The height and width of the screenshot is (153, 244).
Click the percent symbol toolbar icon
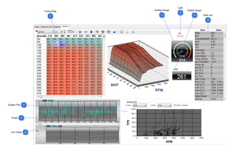133,32
